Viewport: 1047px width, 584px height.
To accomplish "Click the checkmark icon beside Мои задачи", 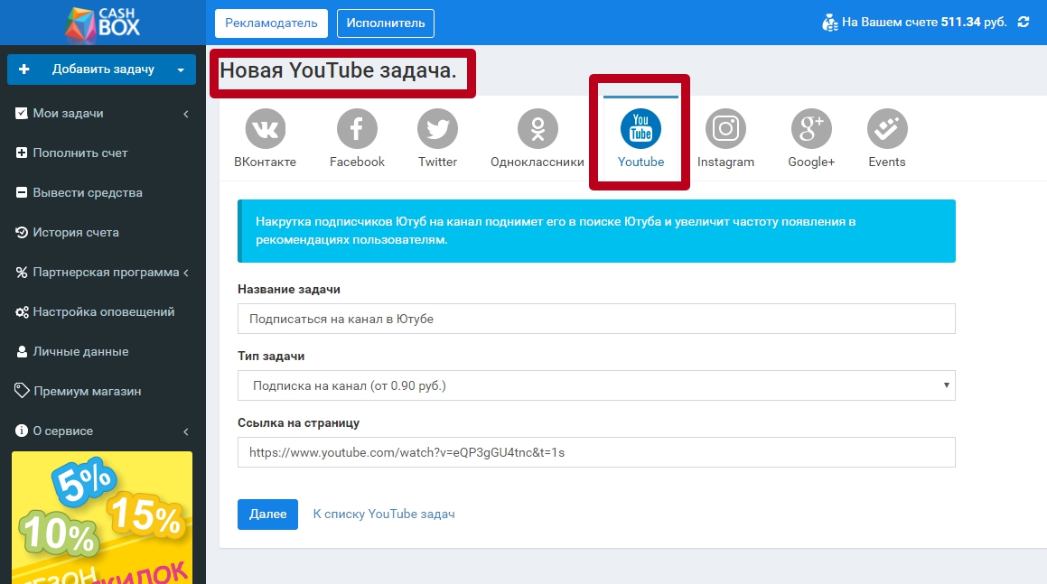I will pos(22,114).
